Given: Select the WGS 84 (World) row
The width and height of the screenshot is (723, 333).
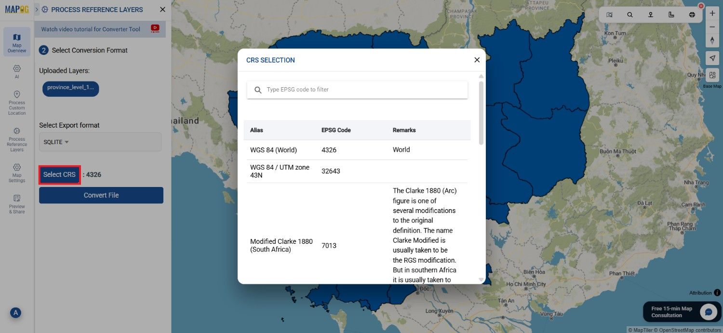Looking at the screenshot, I should pyautogui.click(x=357, y=150).
